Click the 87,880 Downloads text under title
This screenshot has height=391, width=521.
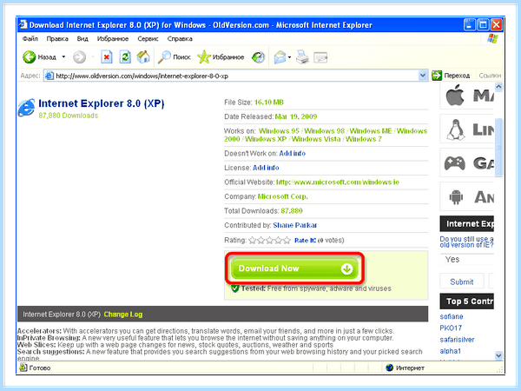[68, 116]
